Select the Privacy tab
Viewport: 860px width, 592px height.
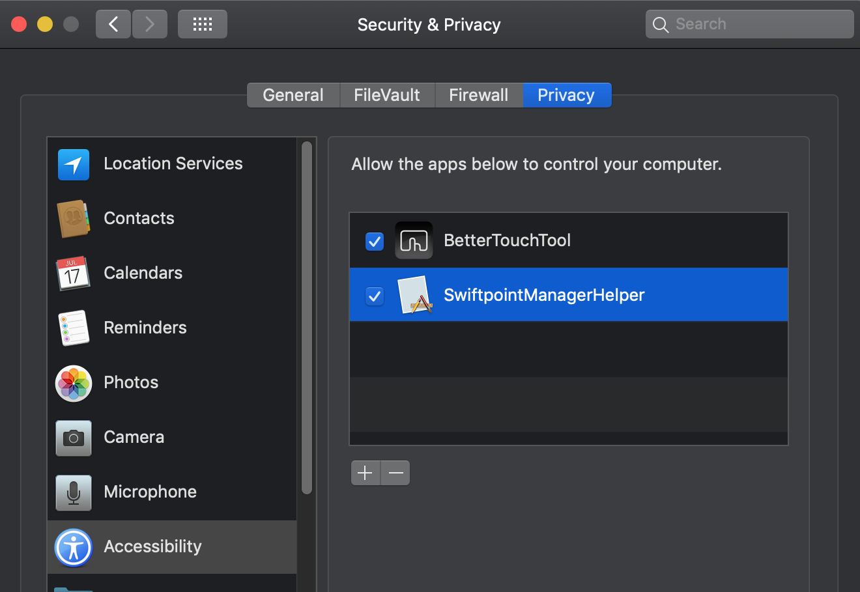click(567, 95)
